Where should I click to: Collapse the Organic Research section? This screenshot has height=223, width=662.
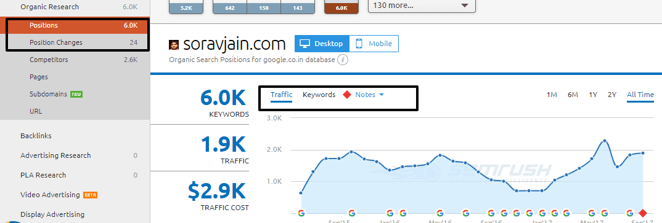49,7
